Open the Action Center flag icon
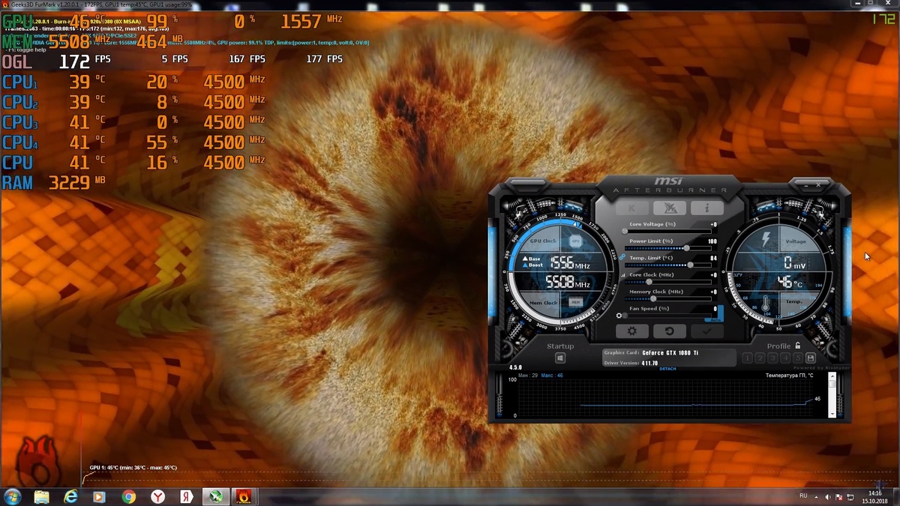 [x=838, y=496]
